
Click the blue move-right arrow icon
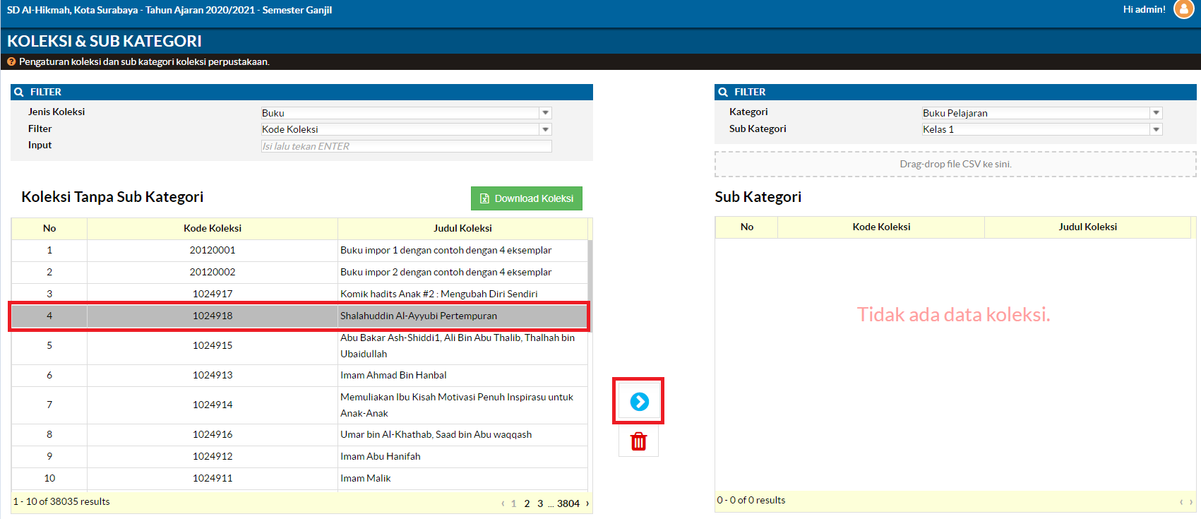click(639, 402)
